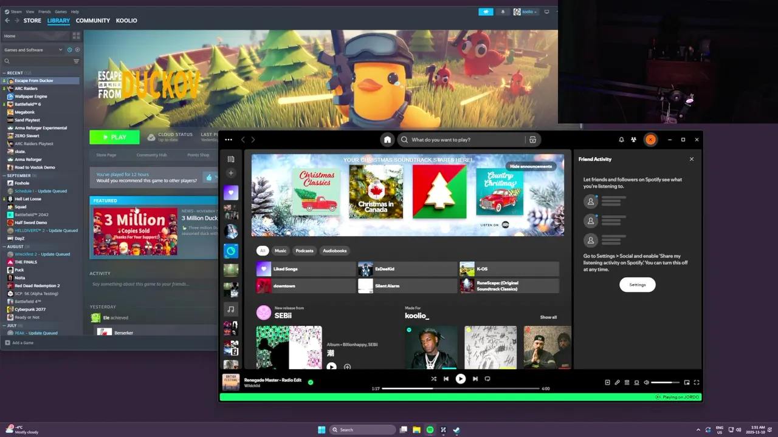Go to Spotify Home icon
The height and width of the screenshot is (437, 778).
coord(387,140)
